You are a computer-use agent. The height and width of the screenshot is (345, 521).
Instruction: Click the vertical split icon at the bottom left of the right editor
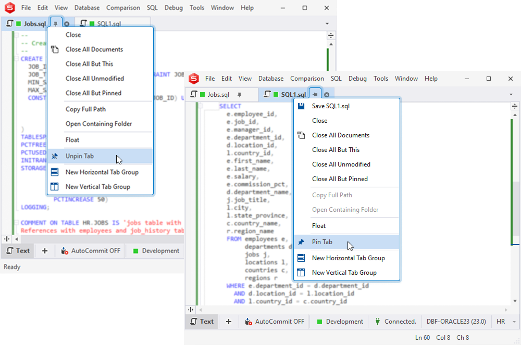pos(191,310)
